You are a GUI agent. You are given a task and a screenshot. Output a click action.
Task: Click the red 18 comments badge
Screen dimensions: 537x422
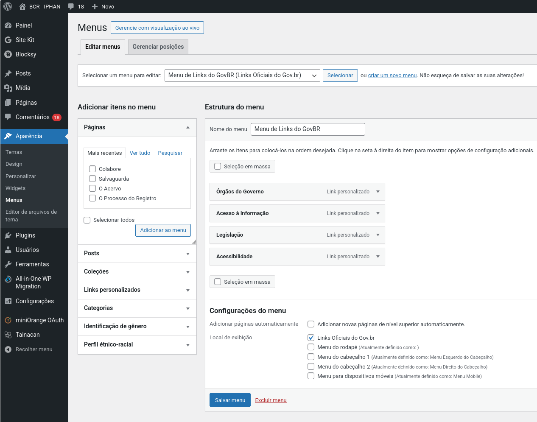57,117
